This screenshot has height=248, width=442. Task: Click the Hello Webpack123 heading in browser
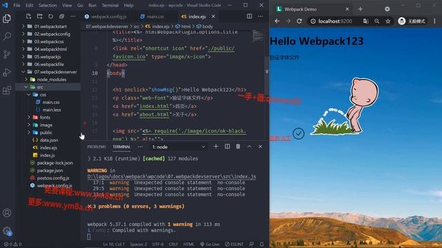(x=316, y=41)
